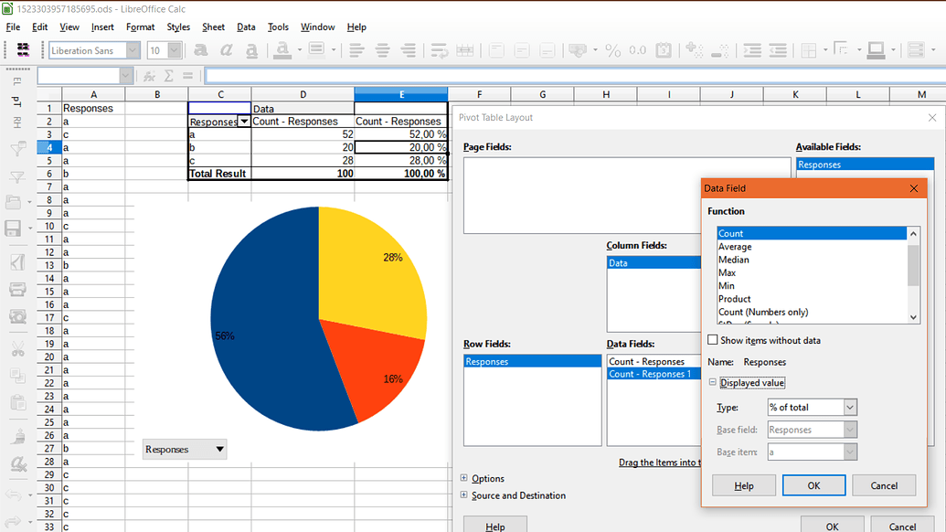This screenshot has height=532, width=946.
Task: Confirm Data Field dialog with OK
Action: 813,485
